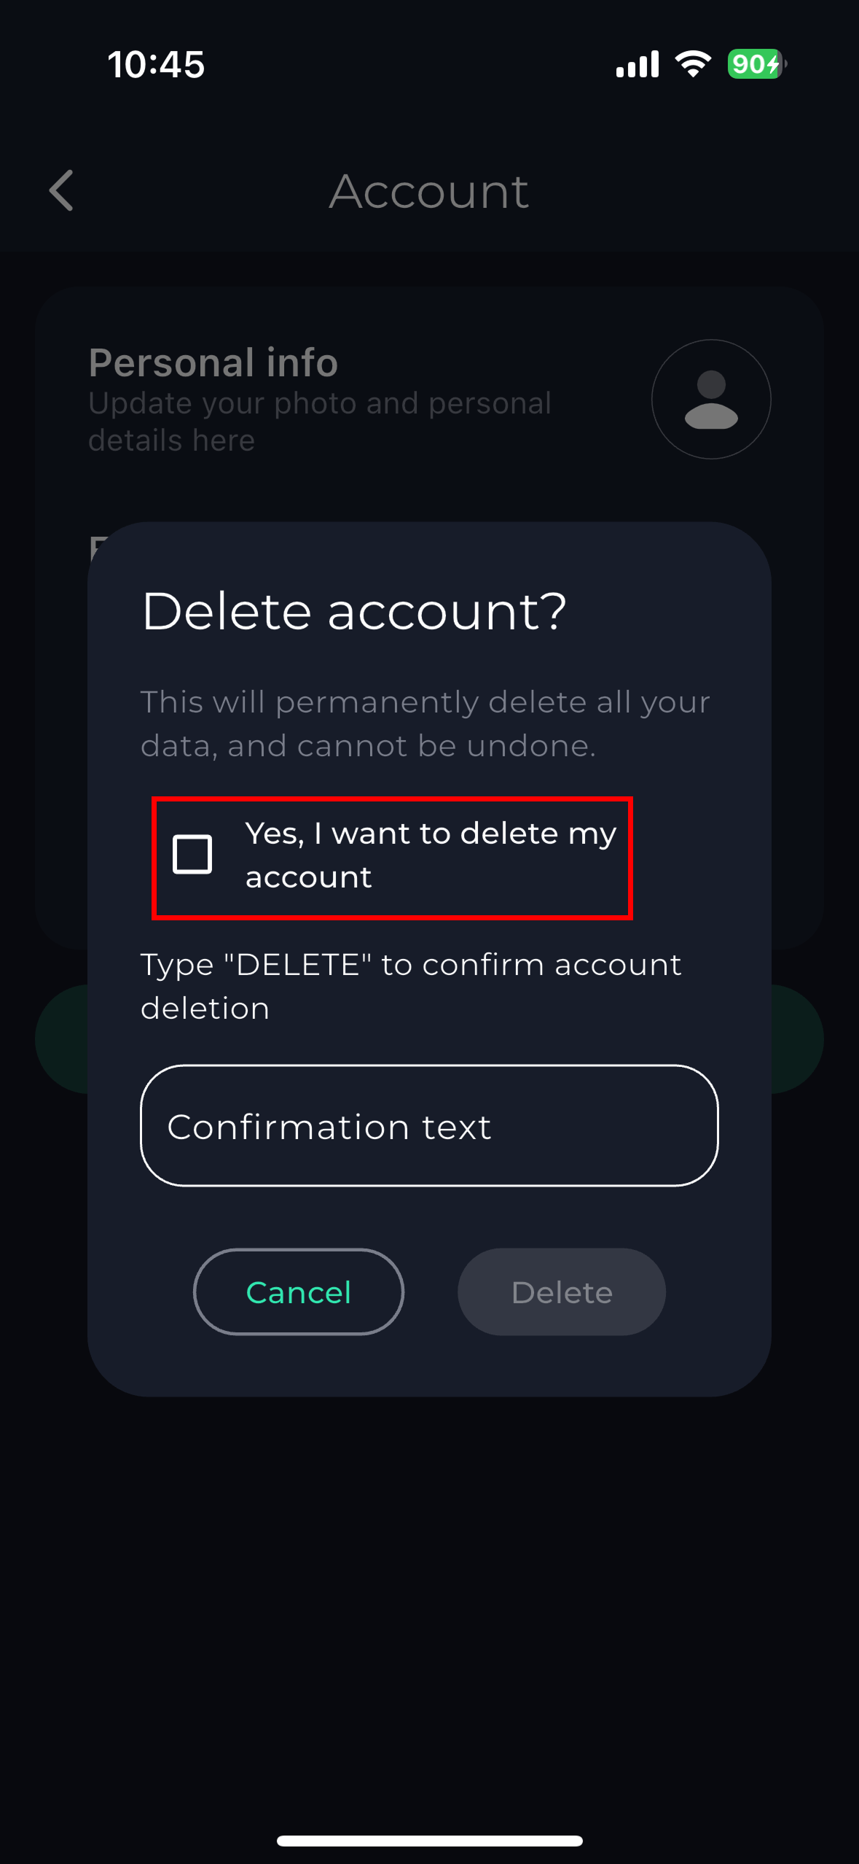Tap the "Update your photo" description text
This screenshot has height=1864, width=859.
point(321,420)
